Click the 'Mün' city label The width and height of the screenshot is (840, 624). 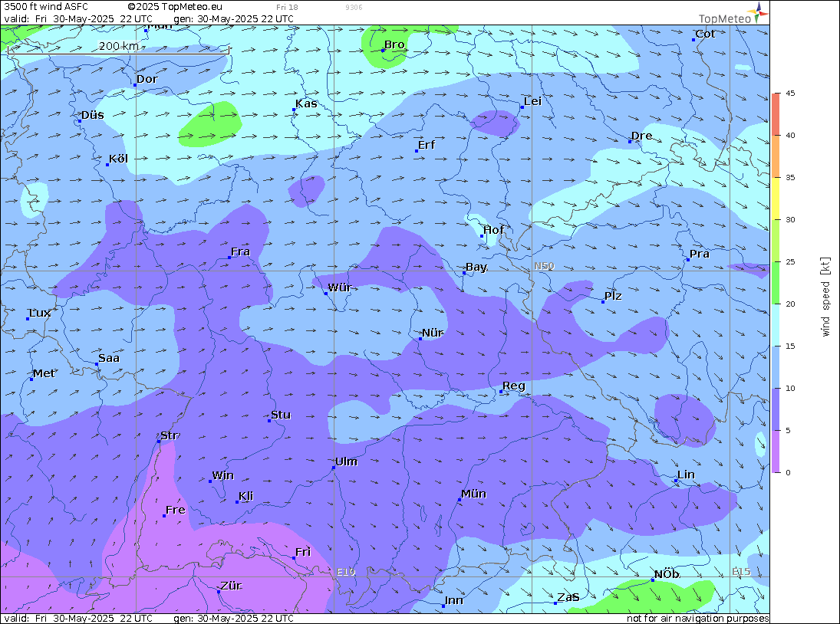pos(473,494)
